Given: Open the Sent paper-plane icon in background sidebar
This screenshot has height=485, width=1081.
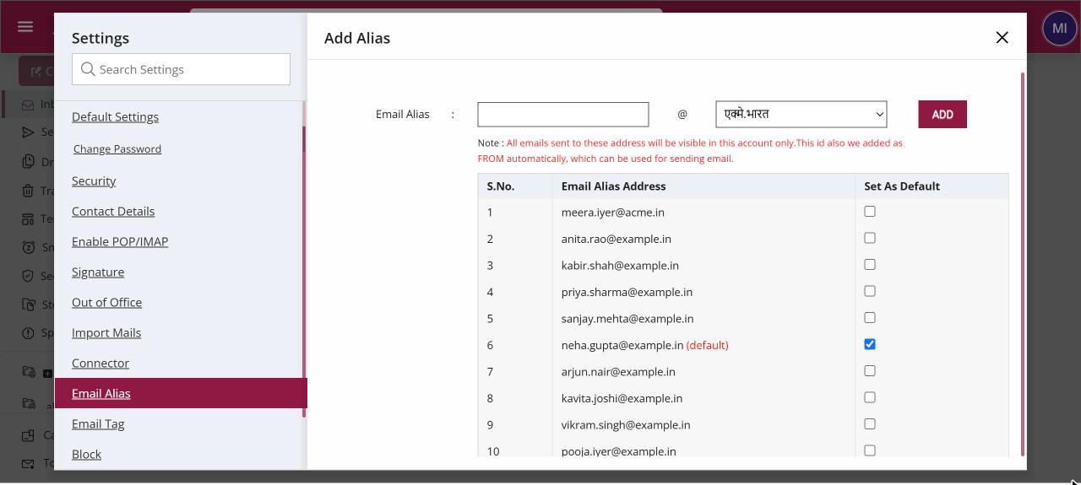Looking at the screenshot, I should (28, 132).
